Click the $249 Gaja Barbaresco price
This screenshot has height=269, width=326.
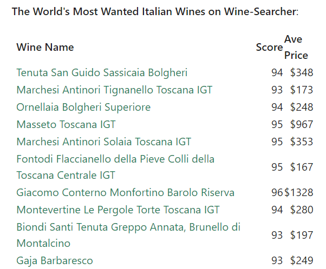pyautogui.click(x=302, y=261)
